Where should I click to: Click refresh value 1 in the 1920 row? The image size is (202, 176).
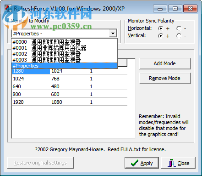pos(91,102)
